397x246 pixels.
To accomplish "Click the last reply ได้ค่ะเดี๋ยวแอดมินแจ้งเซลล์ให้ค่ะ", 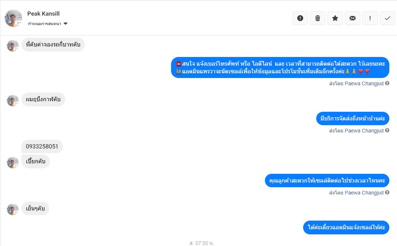I will coord(346,227).
